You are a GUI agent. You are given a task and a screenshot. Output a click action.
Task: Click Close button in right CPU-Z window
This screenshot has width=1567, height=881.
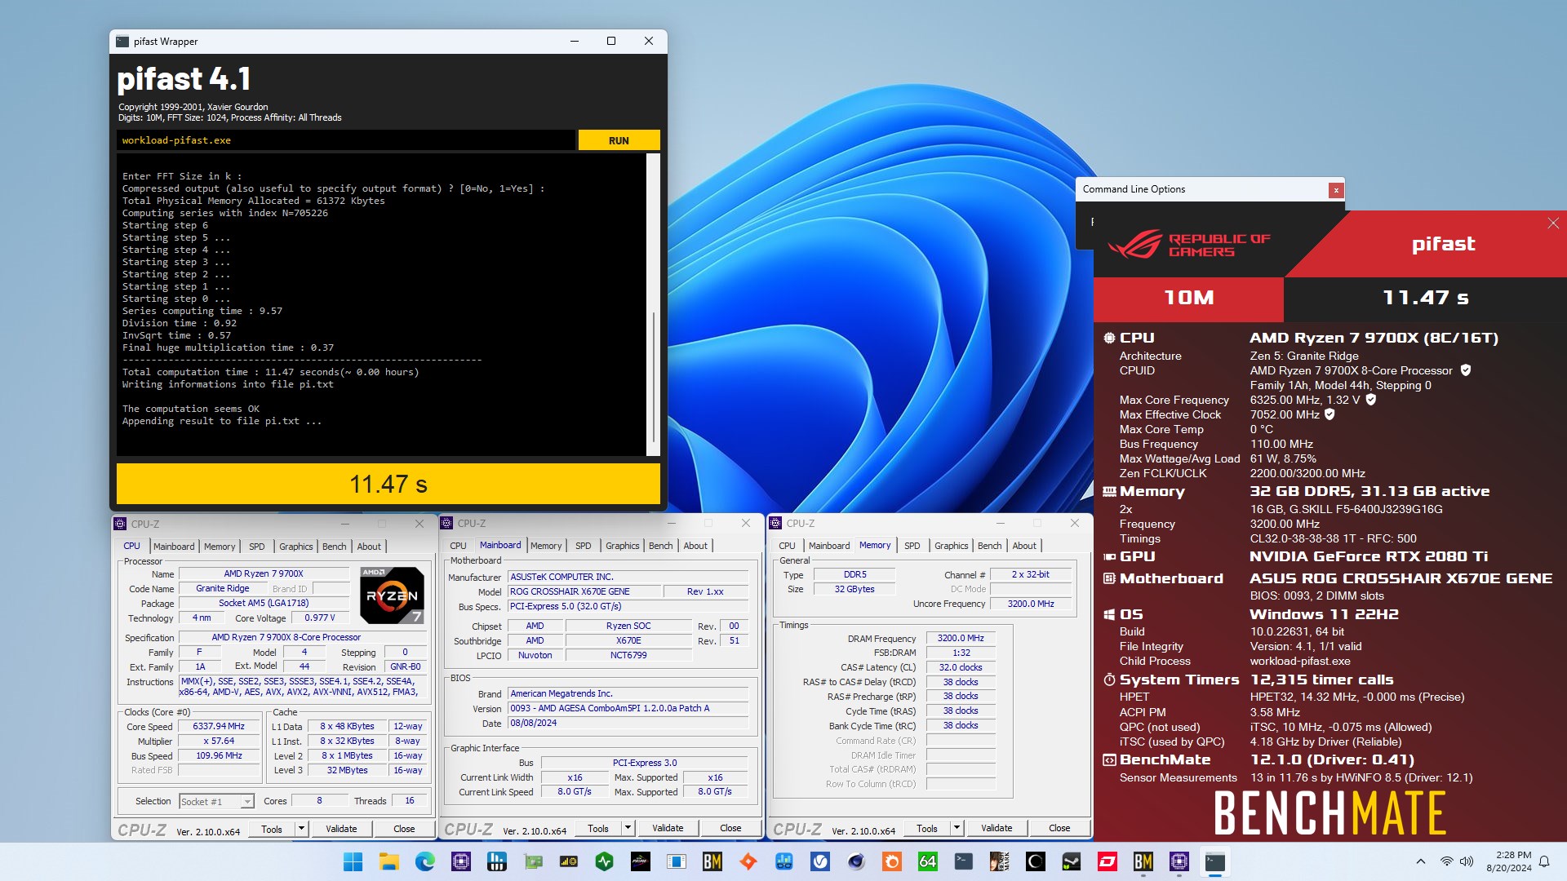(1059, 828)
